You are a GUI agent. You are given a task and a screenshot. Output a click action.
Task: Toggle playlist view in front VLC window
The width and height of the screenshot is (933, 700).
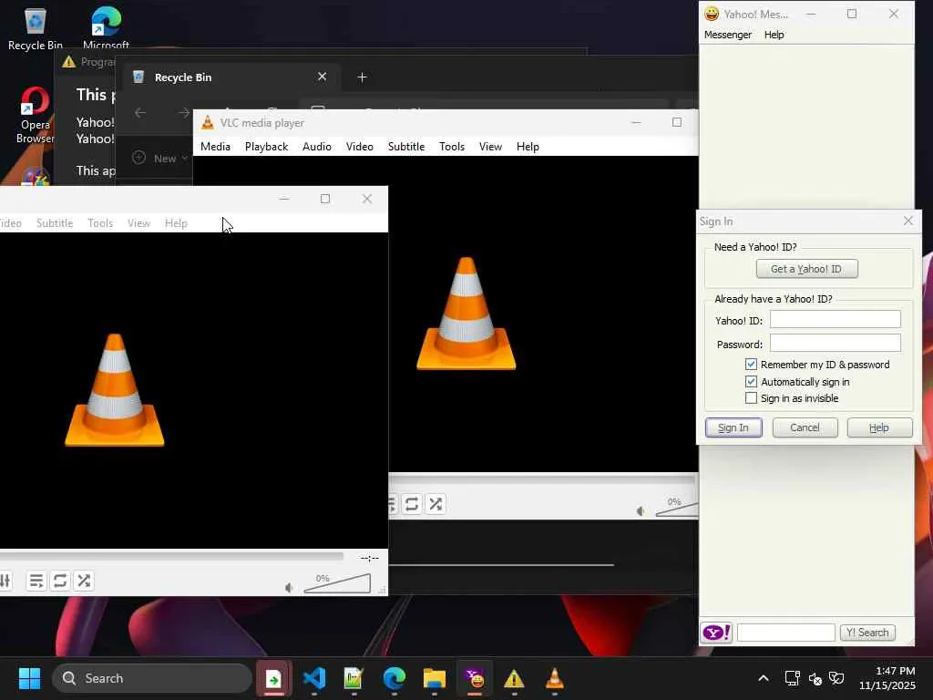[36, 581]
